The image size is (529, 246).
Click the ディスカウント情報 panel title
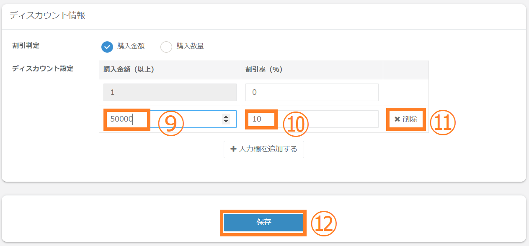point(47,16)
